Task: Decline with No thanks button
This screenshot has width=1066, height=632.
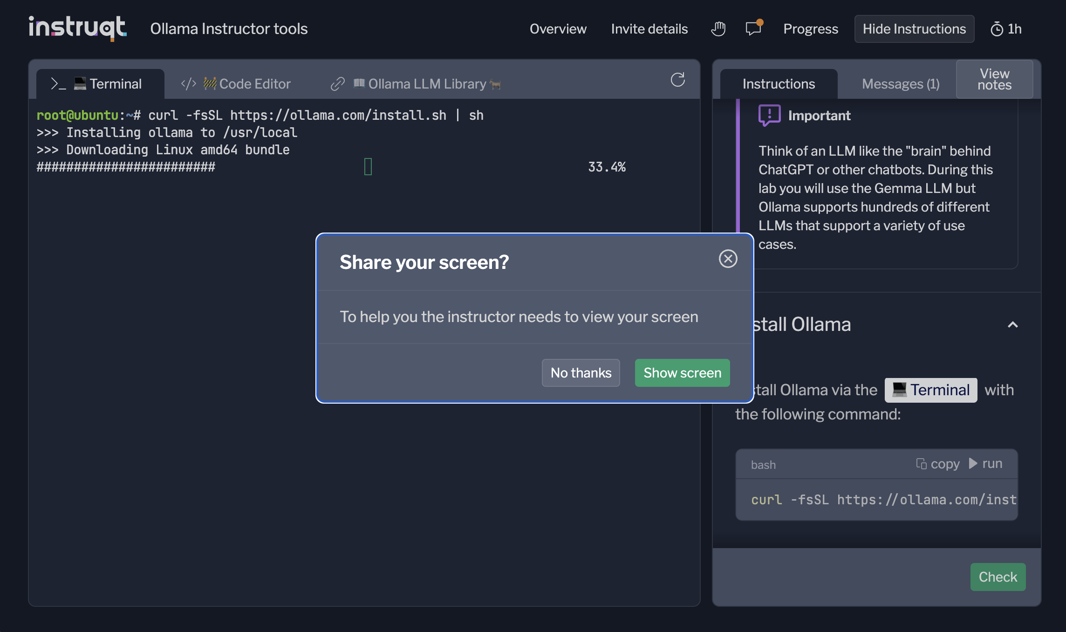Action: [x=581, y=373]
